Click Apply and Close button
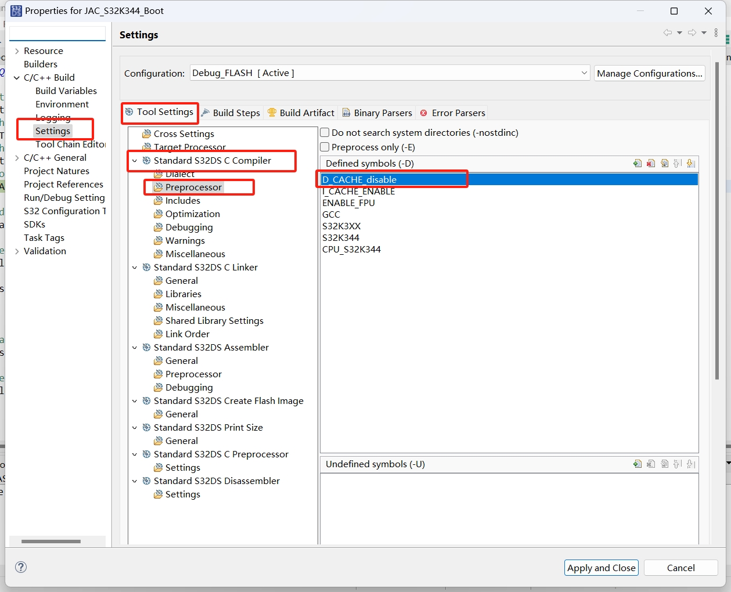Viewport: 731px width, 592px height. 602,568
